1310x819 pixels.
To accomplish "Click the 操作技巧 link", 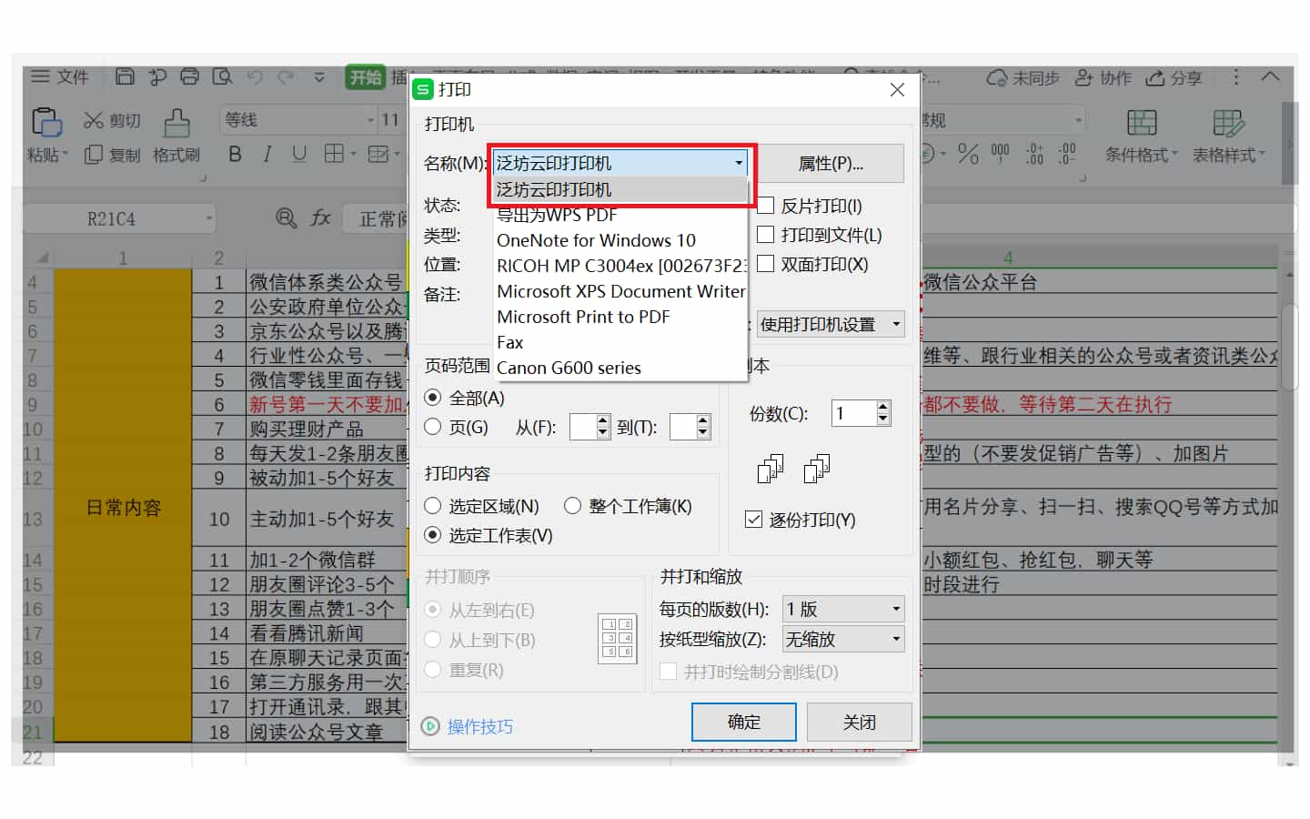I will 479,726.
